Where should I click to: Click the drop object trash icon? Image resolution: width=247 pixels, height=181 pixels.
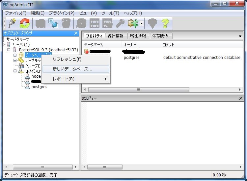tap(66, 23)
